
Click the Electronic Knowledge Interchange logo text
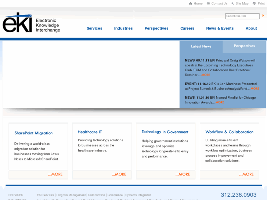(48, 25)
